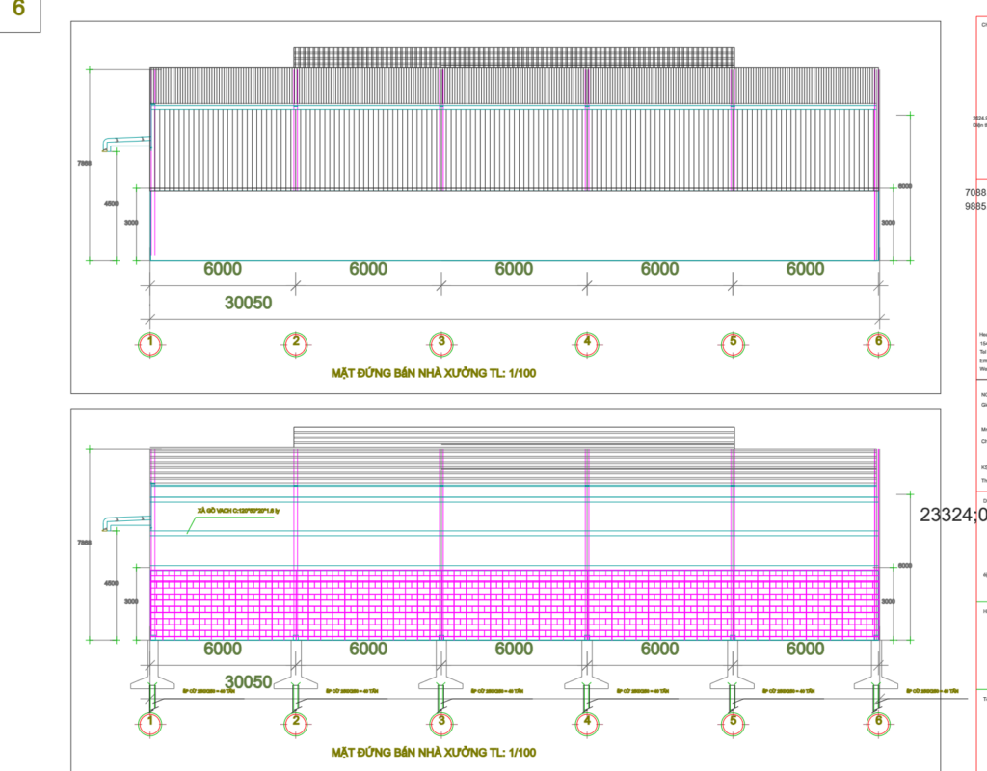Click axis bubble 5 in the lower elevation

(x=733, y=723)
